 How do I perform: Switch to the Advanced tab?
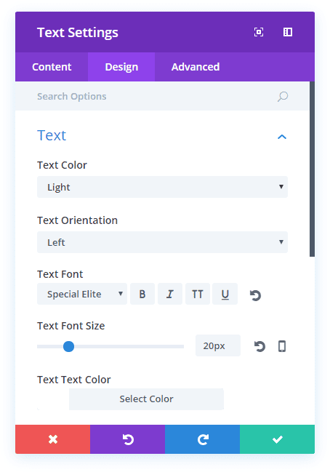click(x=196, y=67)
